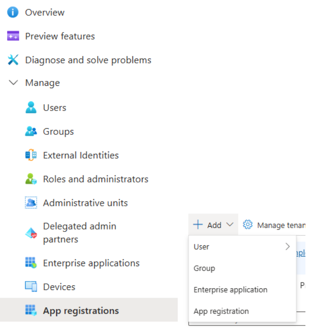Click the Overview info icon
The image size is (314, 332).
click(x=13, y=12)
